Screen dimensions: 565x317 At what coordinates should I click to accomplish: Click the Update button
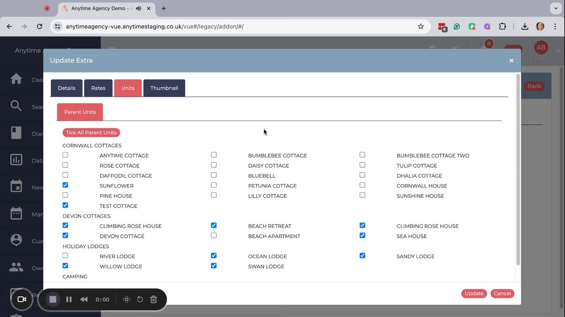474,294
